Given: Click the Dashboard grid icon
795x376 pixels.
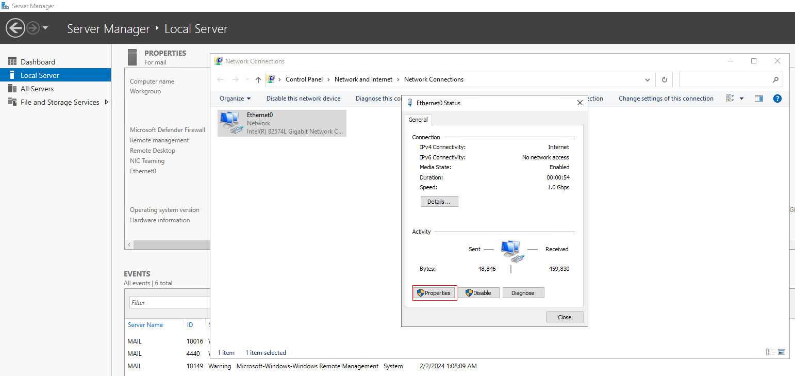Looking at the screenshot, I should pos(12,61).
